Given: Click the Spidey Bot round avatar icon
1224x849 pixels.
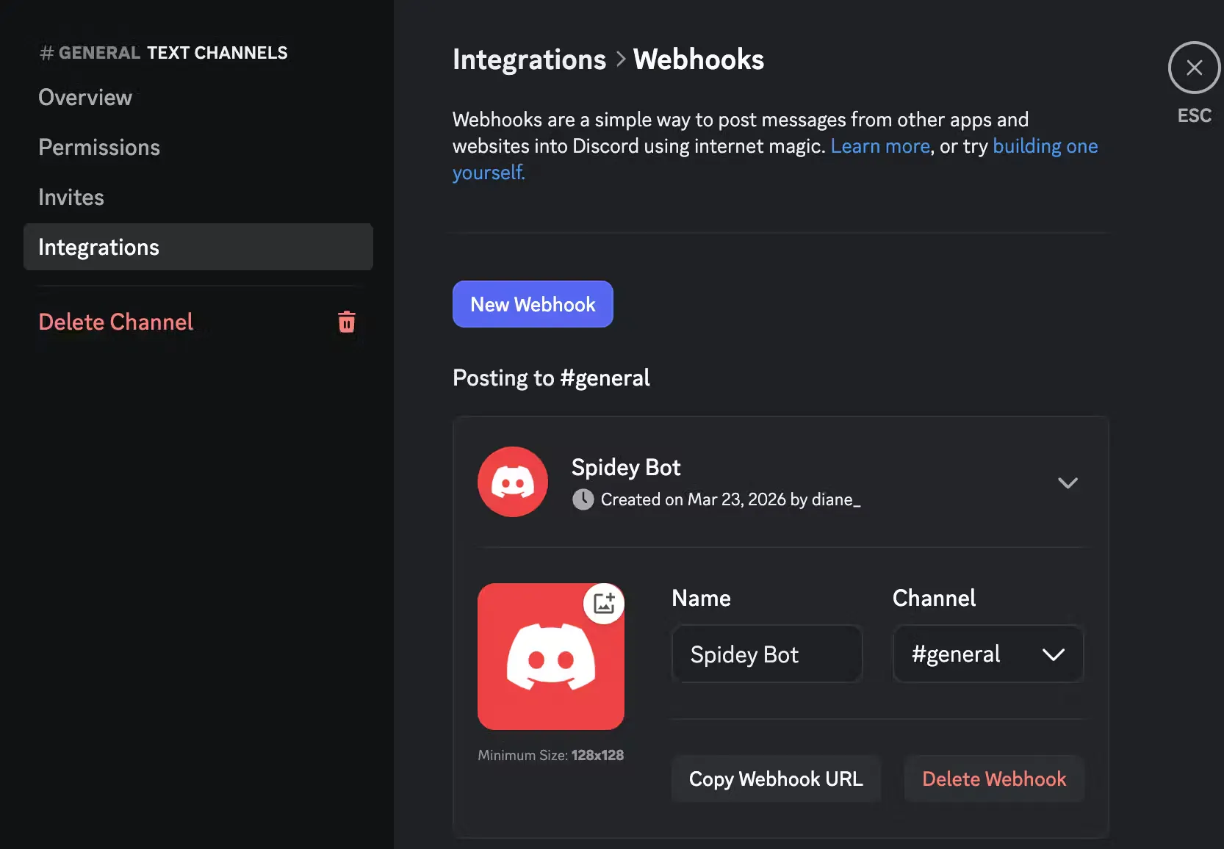Looking at the screenshot, I should pyautogui.click(x=513, y=482).
